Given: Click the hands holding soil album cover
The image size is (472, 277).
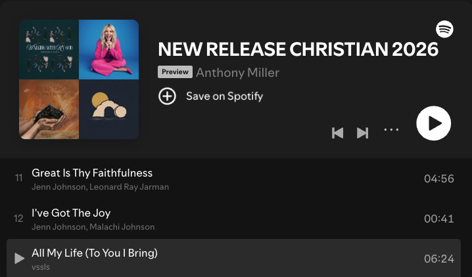Looking at the screenshot, I should 49,110.
